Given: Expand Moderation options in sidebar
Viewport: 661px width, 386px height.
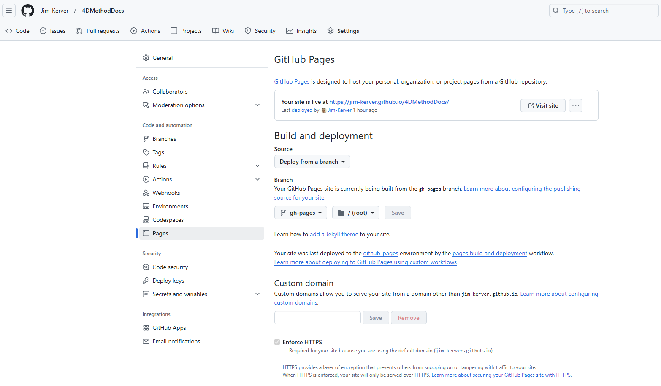Looking at the screenshot, I should (x=257, y=105).
